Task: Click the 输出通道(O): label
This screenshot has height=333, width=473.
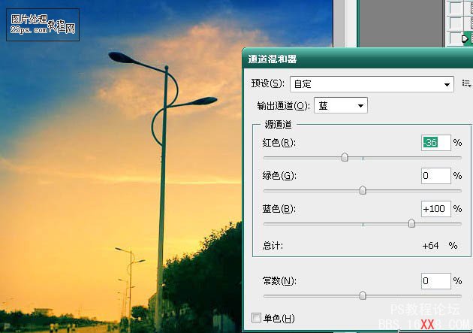Action: (283, 106)
